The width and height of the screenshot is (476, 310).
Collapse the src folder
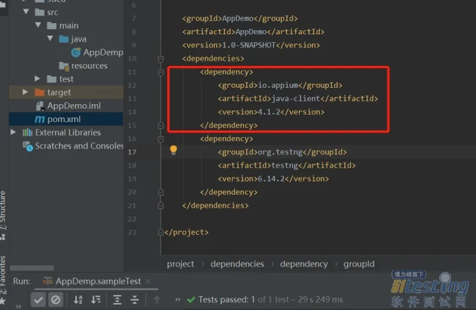point(26,12)
